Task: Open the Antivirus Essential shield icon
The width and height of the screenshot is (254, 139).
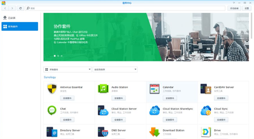Action: point(52,89)
